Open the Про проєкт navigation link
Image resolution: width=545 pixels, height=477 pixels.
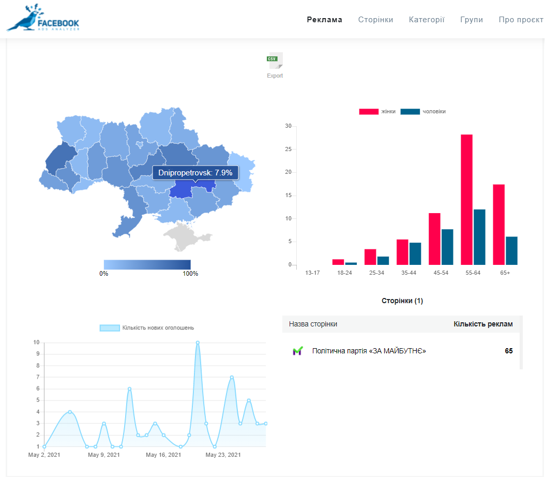tap(521, 20)
